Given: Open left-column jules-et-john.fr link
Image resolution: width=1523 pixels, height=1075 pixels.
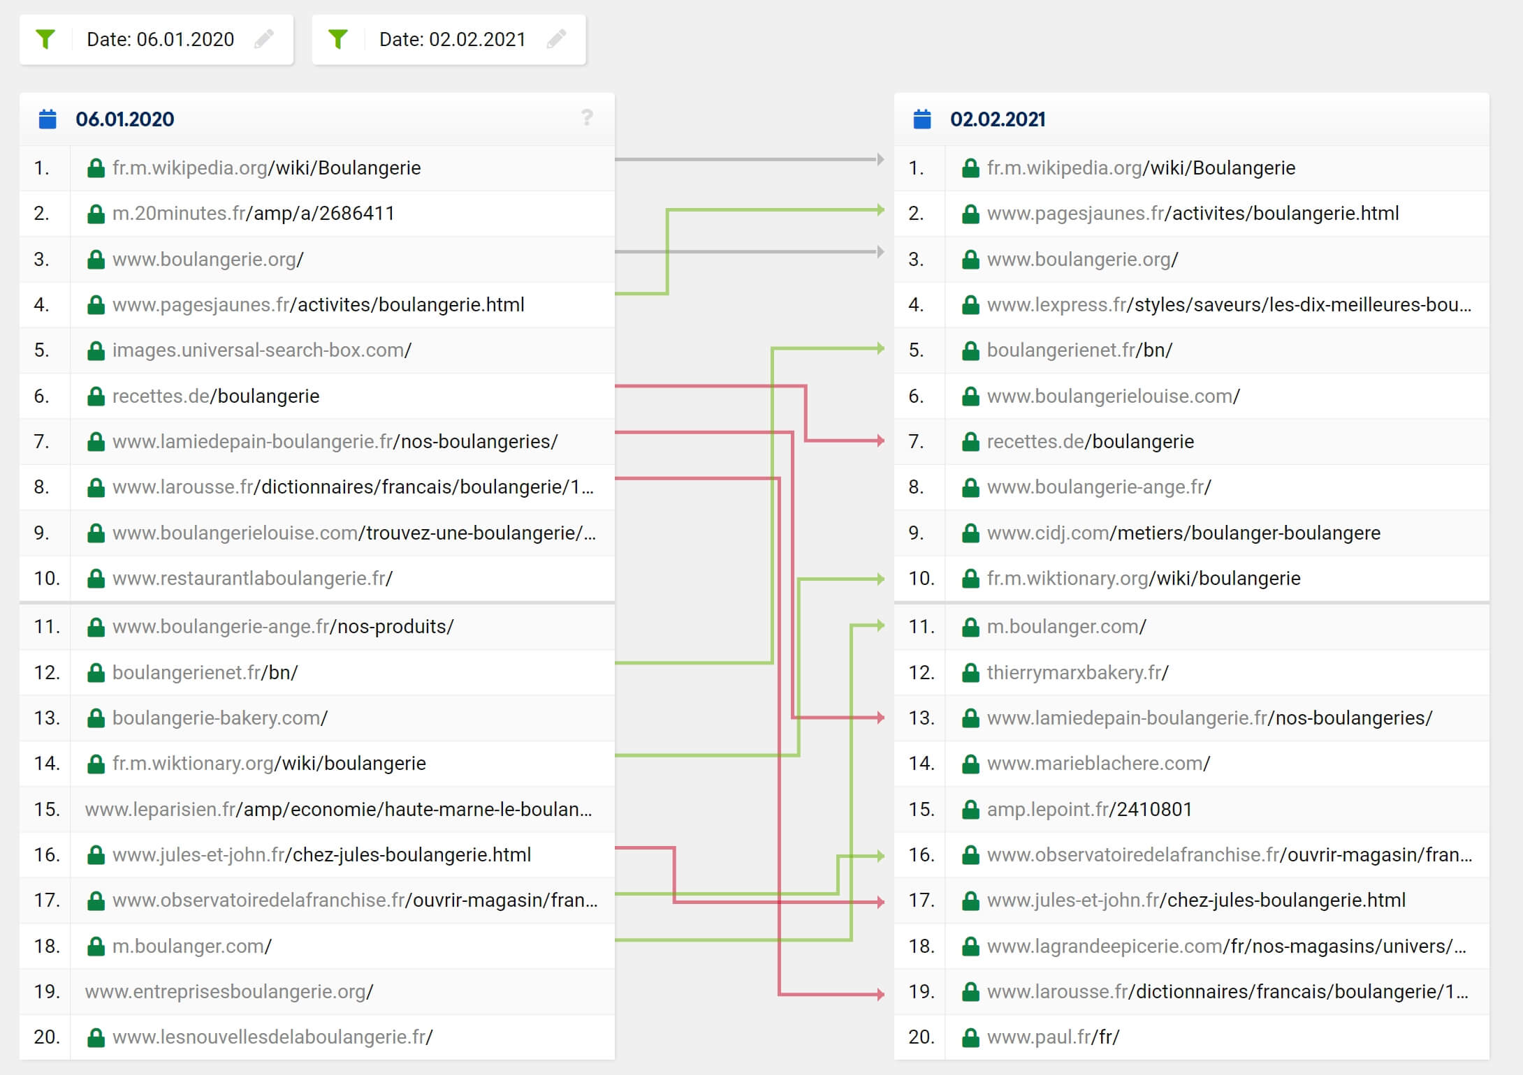Looking at the screenshot, I should [x=321, y=855].
